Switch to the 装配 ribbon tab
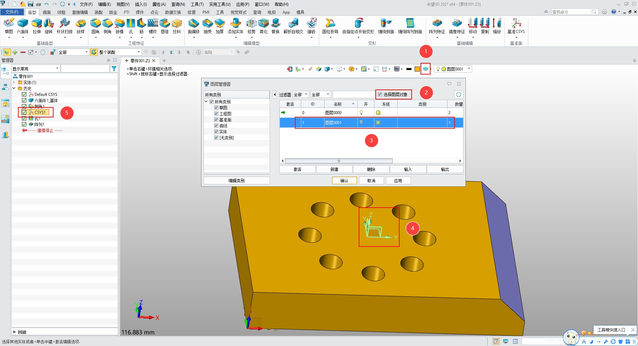This screenshot has height=346, width=638. (98, 12)
